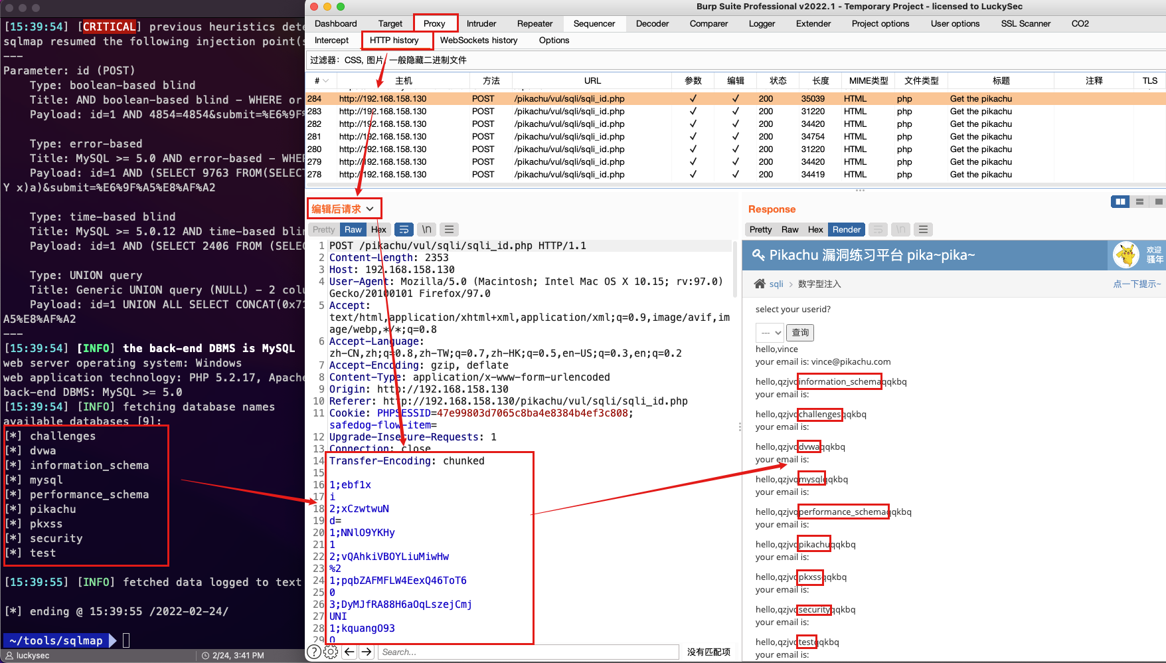
Task: Select history row number 284
Action: [x=736, y=98]
